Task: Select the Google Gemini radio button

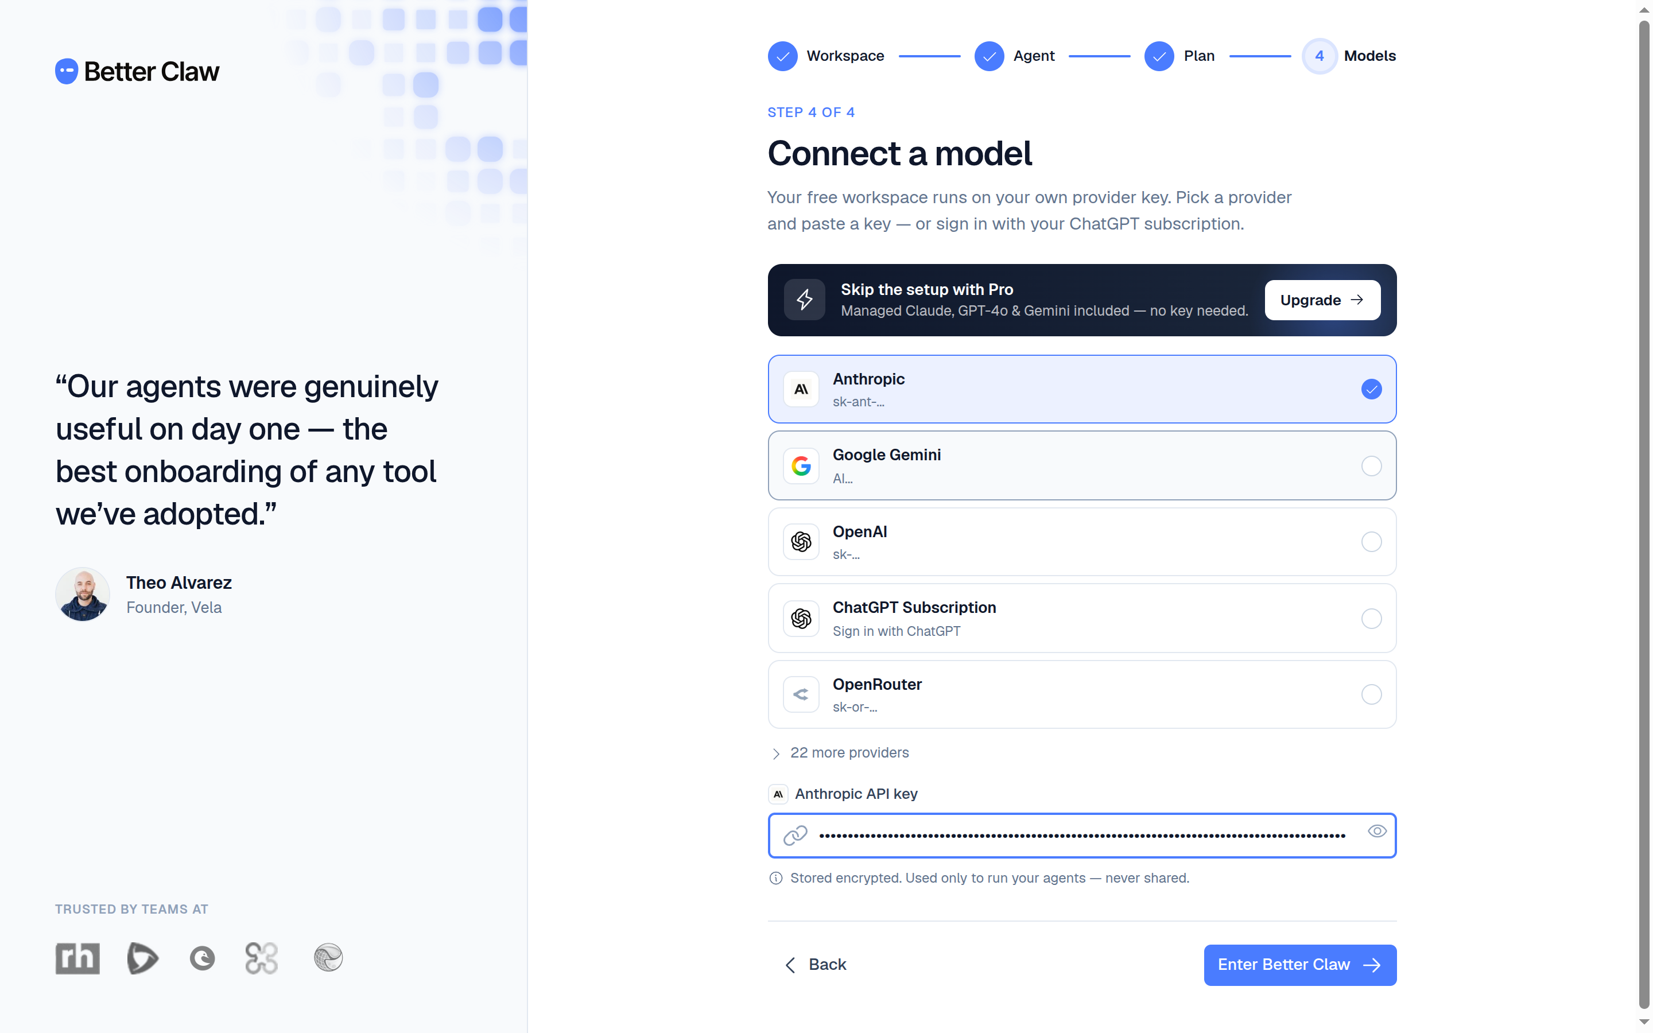Action: pyautogui.click(x=1371, y=466)
